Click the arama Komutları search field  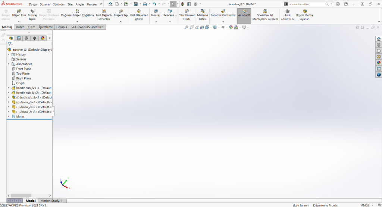coord(306,4)
